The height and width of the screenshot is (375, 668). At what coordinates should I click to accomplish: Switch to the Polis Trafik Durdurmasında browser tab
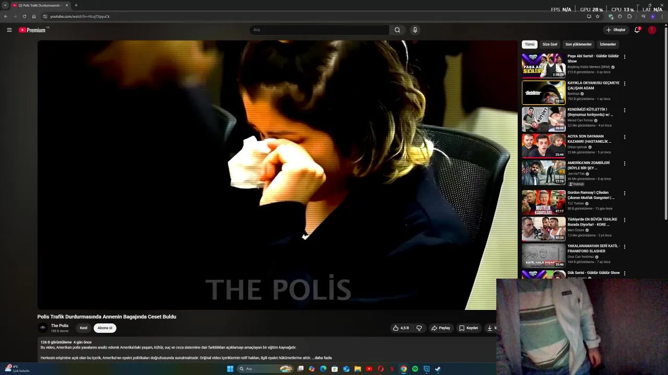tap(40, 5)
